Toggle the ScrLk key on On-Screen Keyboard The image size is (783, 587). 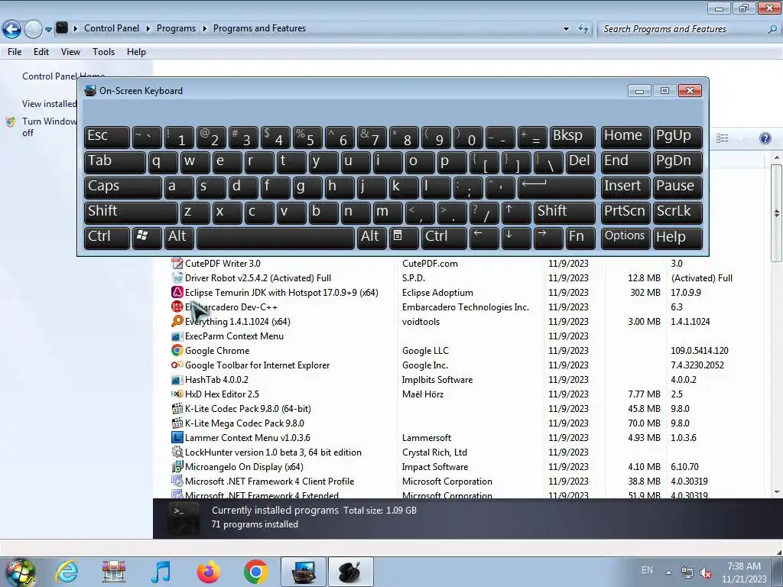click(x=677, y=212)
